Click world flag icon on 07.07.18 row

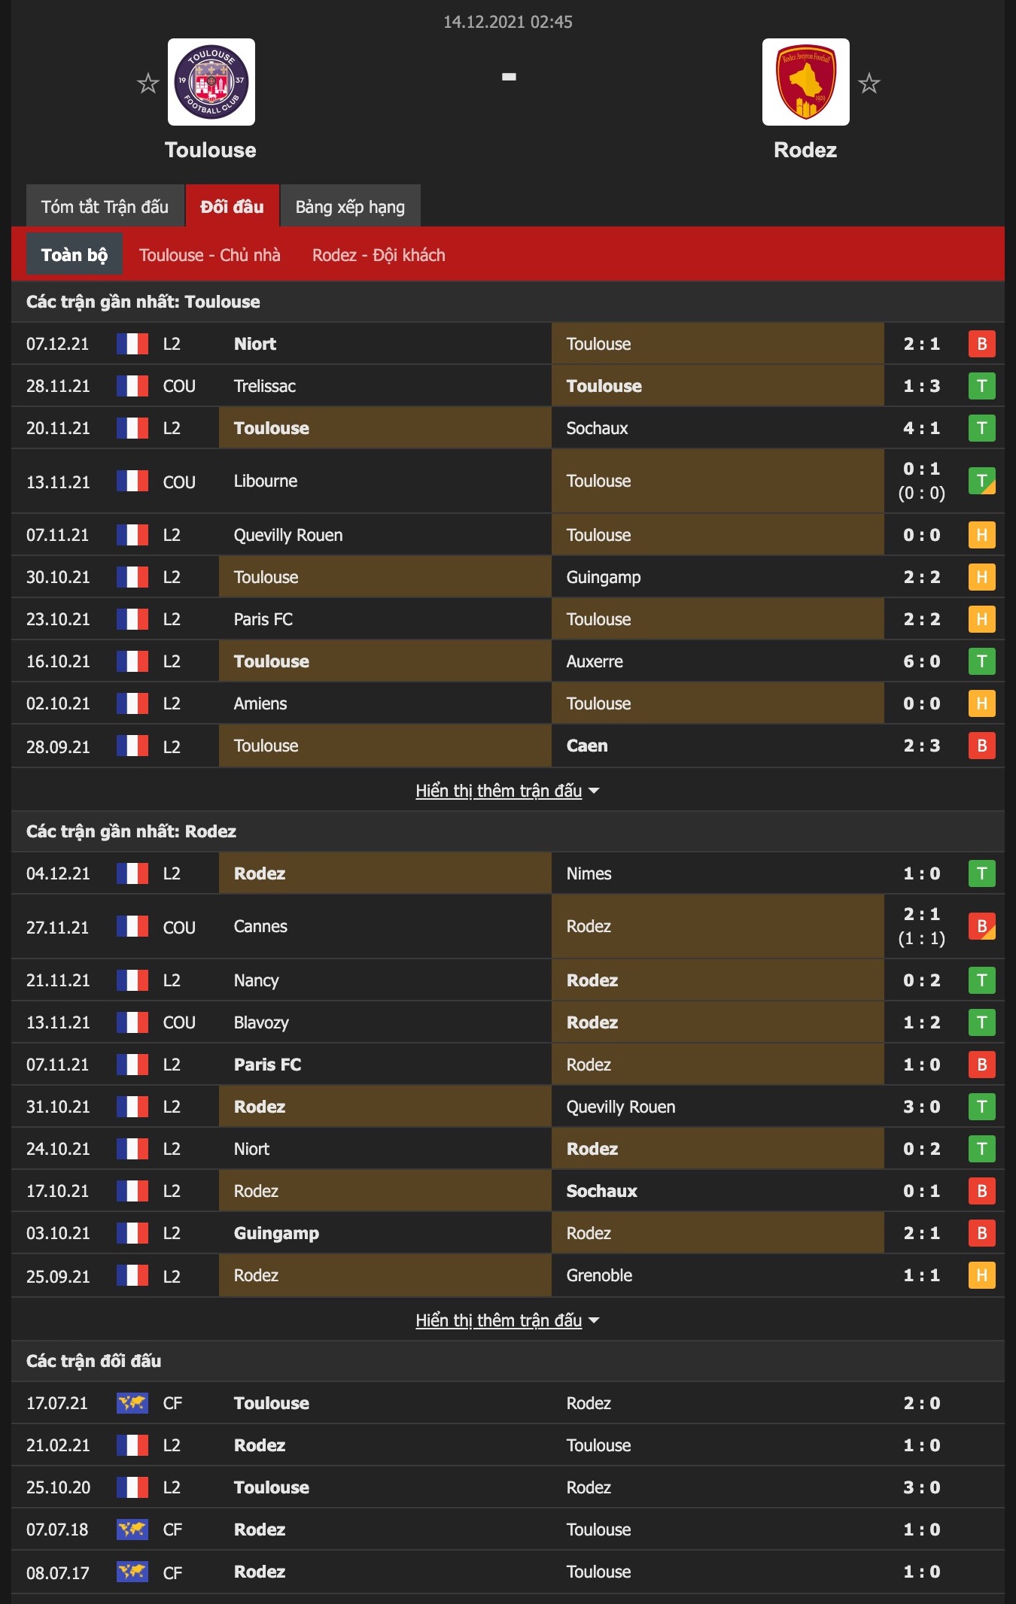[132, 1530]
